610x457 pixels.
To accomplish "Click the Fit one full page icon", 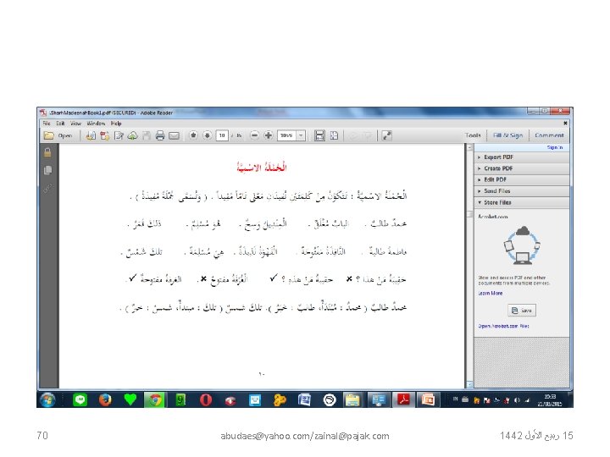I will pos(334,135).
